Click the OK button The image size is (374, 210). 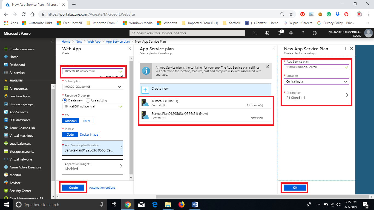click(x=295, y=188)
